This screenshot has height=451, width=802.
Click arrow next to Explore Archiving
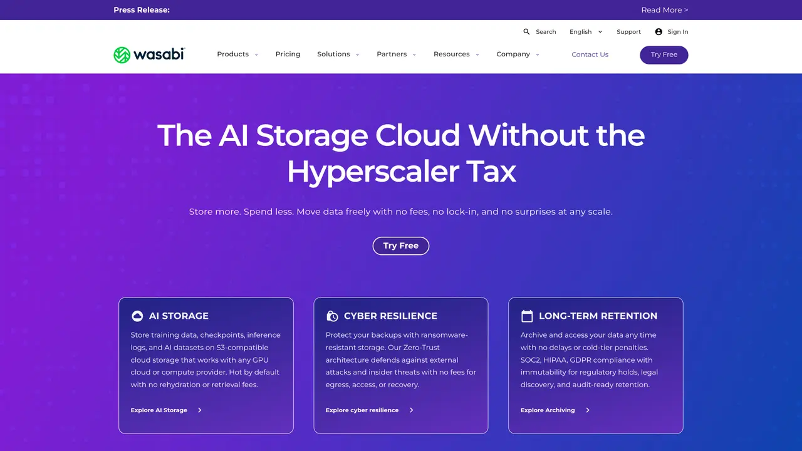pos(588,410)
